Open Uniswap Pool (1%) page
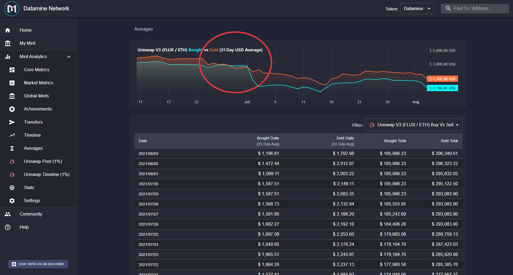513x275 pixels. click(x=38, y=162)
